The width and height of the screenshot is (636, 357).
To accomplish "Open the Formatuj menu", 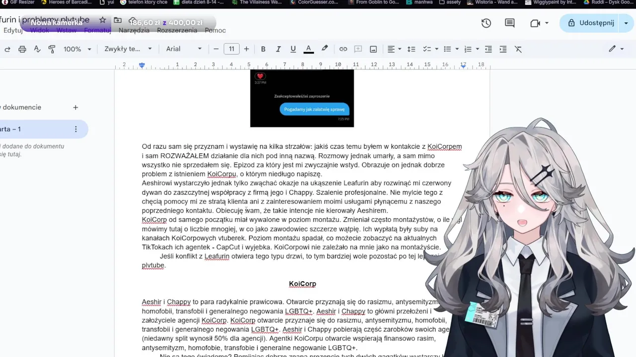I will (x=97, y=30).
